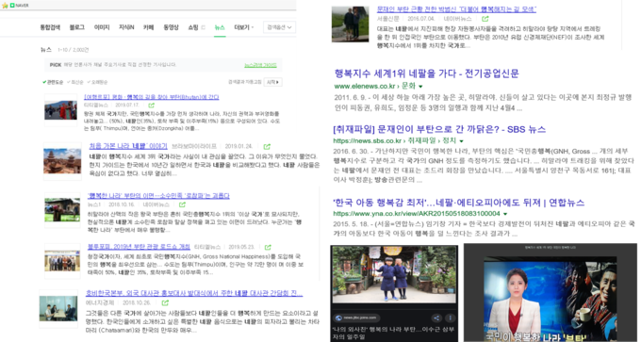Open [취재파일] 문재인이 부탄으로 간 까닭은 result

439,129
